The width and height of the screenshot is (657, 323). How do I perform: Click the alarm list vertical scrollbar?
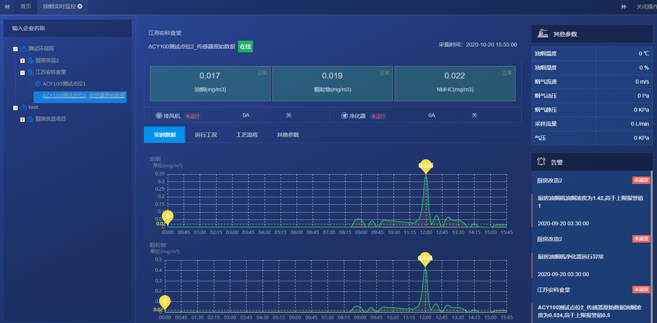[x=652, y=247]
